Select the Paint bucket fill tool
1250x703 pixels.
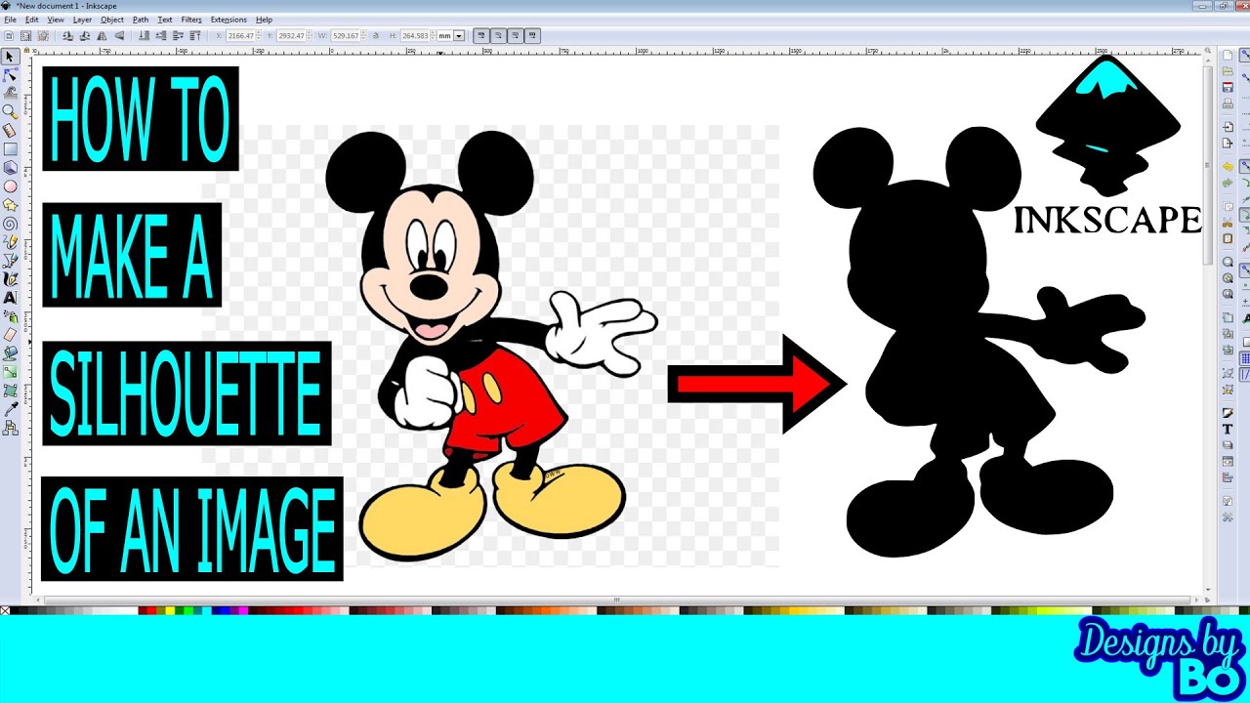coord(10,353)
